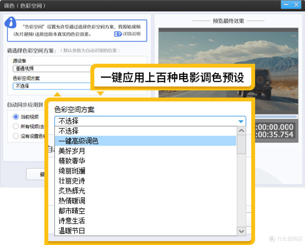The image size is (305, 245).
Task: Pick the 诗意生活 preset
Action: (145, 221)
